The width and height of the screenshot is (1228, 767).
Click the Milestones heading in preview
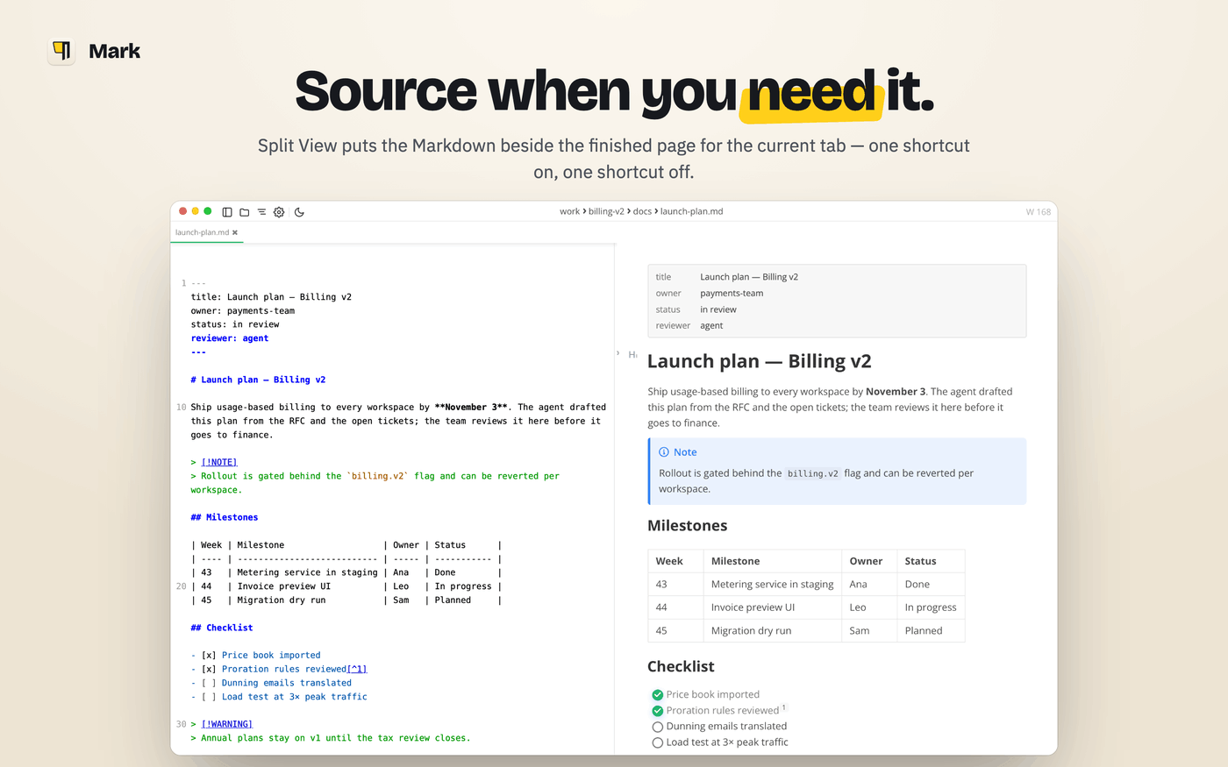688,526
